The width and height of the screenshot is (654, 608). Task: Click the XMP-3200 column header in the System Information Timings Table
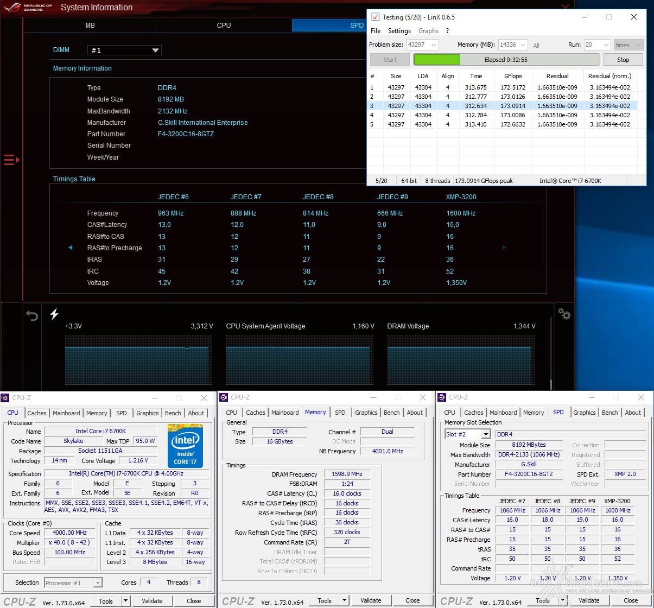pyautogui.click(x=461, y=197)
